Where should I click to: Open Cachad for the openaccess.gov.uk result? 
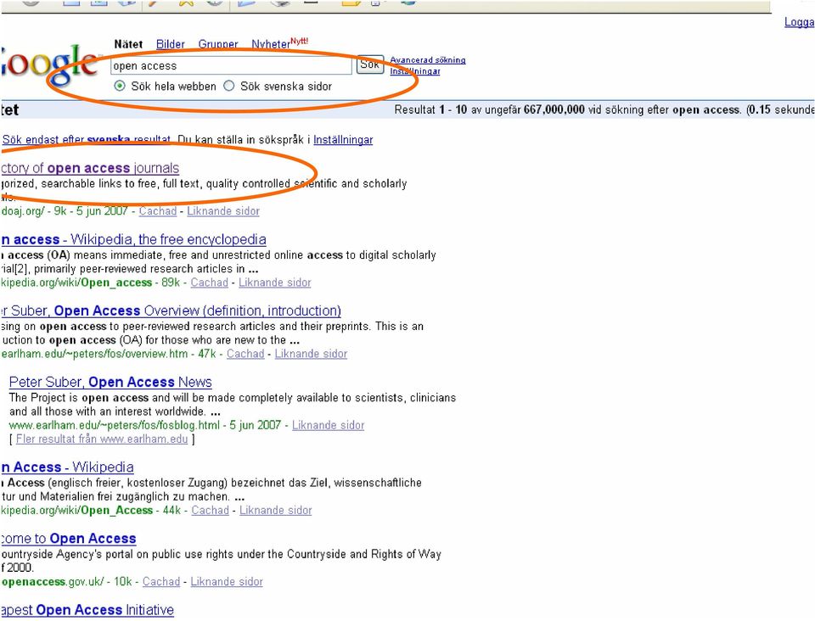(x=161, y=581)
